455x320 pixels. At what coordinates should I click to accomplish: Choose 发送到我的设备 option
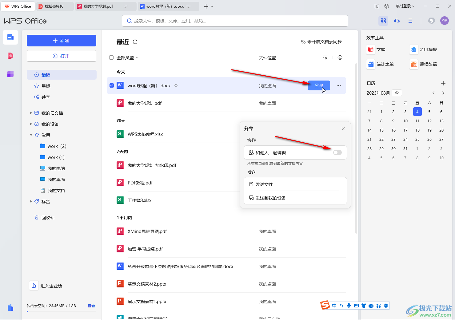(295, 198)
